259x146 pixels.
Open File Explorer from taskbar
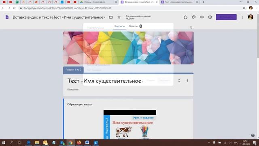pyautogui.click(x=37, y=142)
